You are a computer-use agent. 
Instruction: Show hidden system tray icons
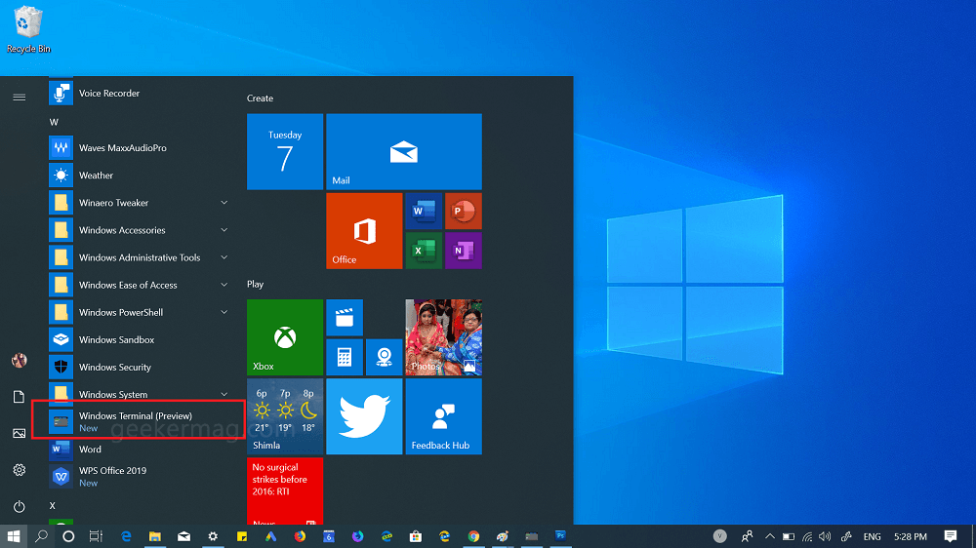coord(770,536)
